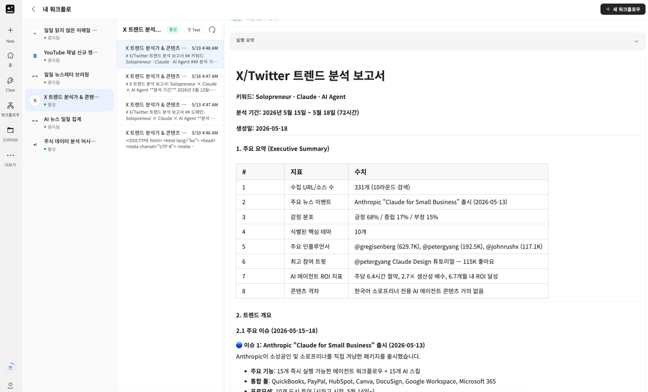Open the Claw sidebar icon
The height and width of the screenshot is (392, 648).
(x=10, y=80)
